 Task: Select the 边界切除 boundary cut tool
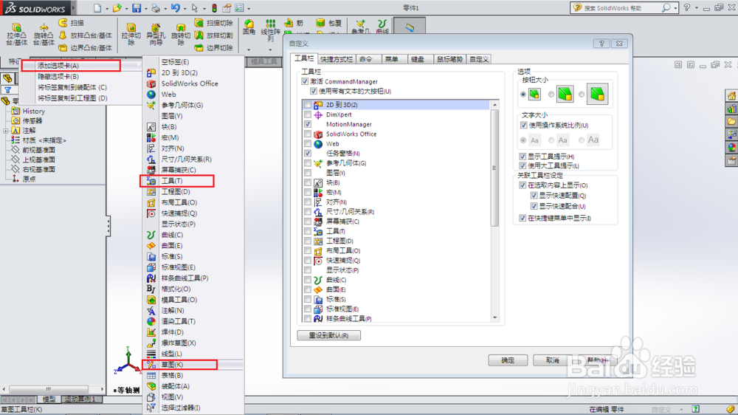point(214,47)
